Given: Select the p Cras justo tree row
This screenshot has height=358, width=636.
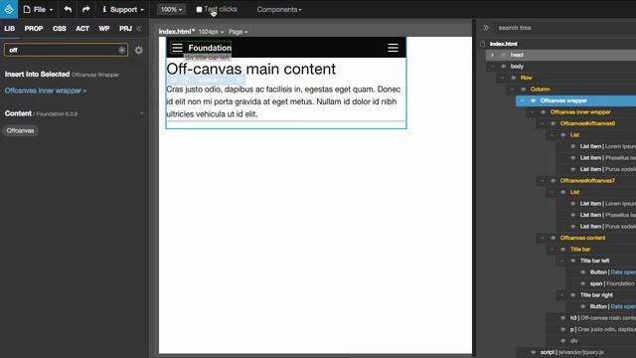Looking at the screenshot, I should (x=602, y=329).
